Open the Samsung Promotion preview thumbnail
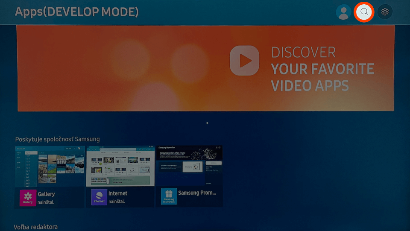Screen dimensions: 410x231 pos(189,165)
